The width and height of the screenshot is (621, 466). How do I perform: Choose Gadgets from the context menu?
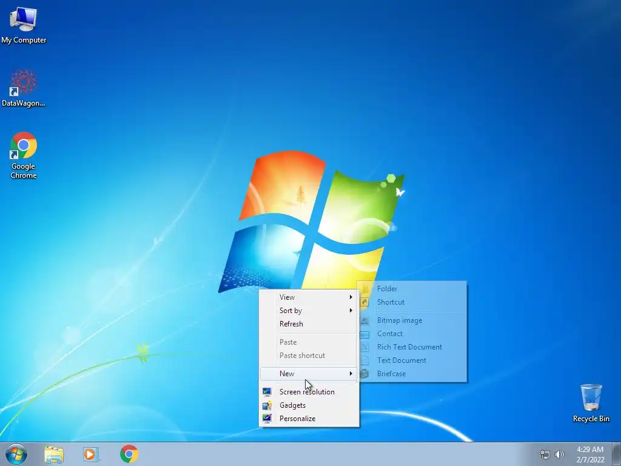point(309,405)
